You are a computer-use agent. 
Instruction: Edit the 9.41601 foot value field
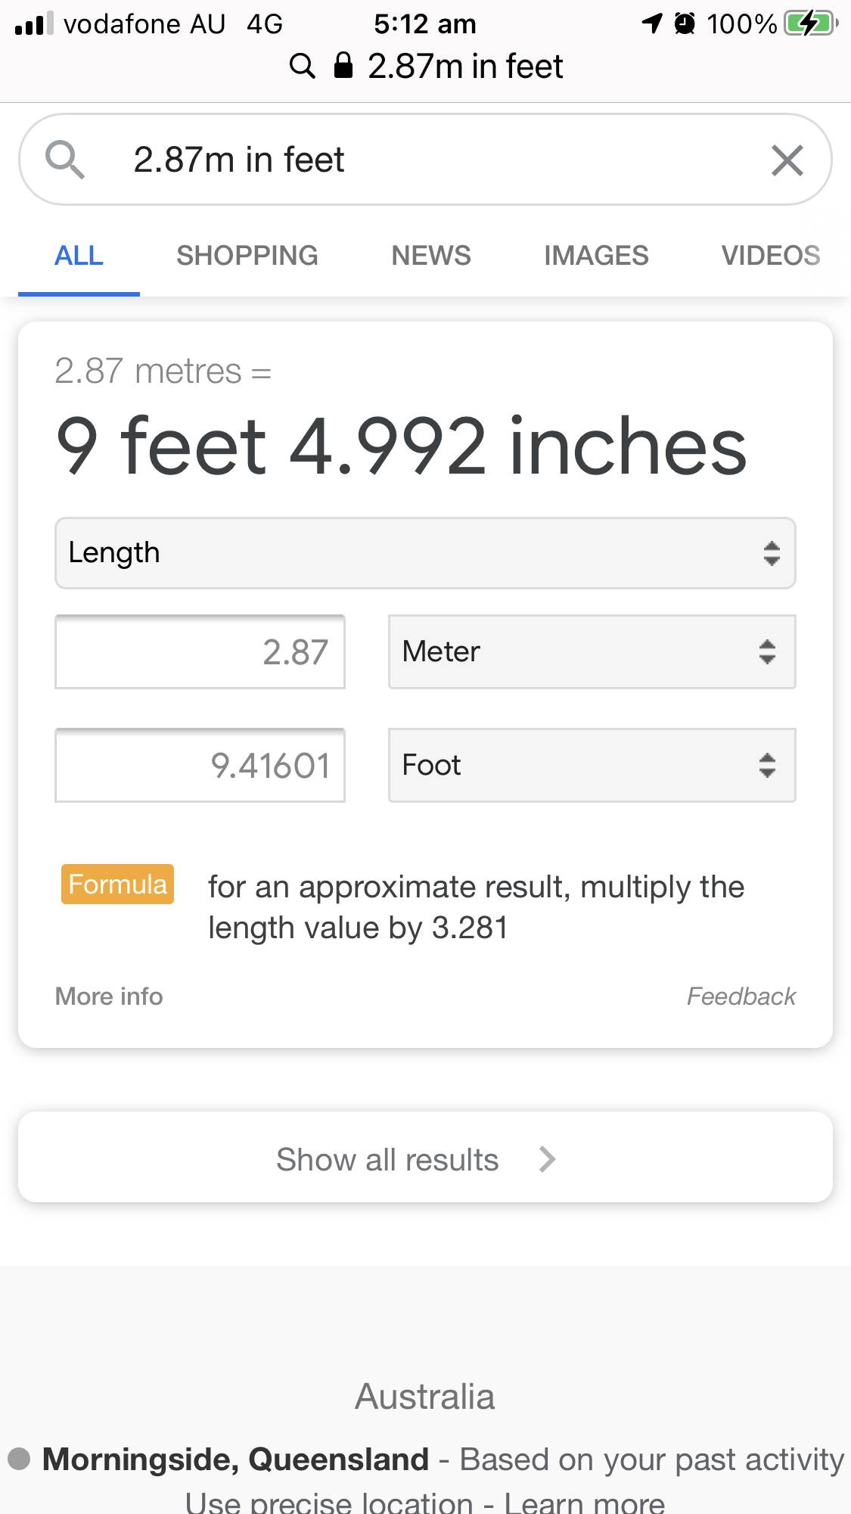(x=200, y=765)
